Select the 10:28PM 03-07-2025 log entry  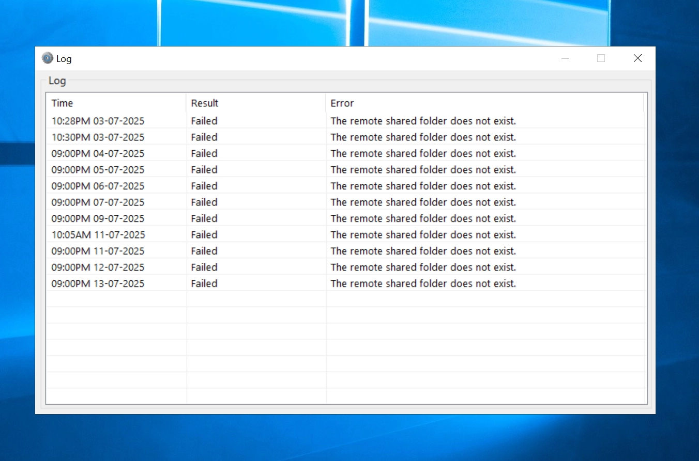click(98, 121)
